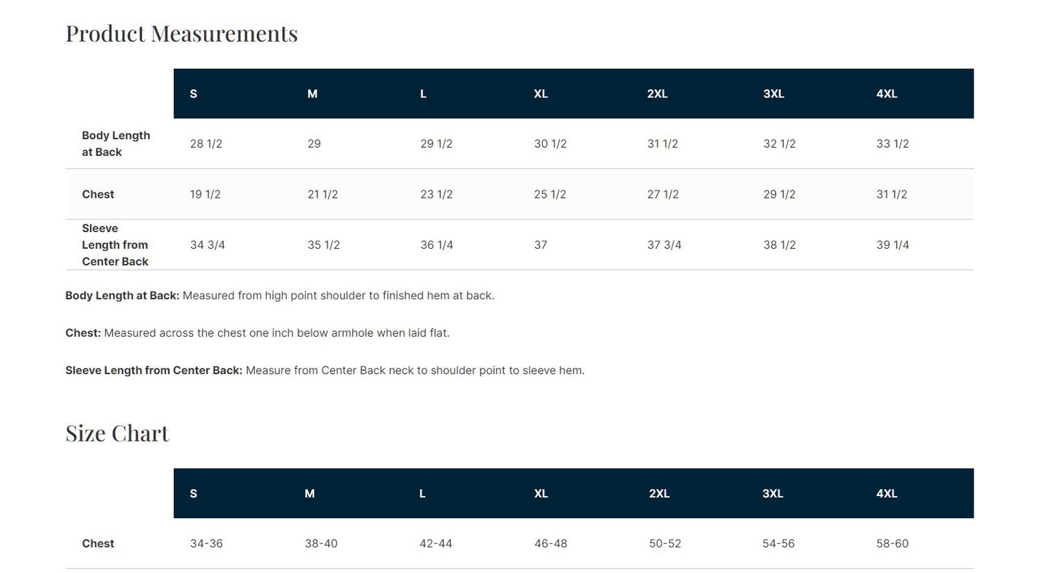The width and height of the screenshot is (1057, 573).
Task: Click the Sleeve Length from Center Back row label
Action: (115, 245)
